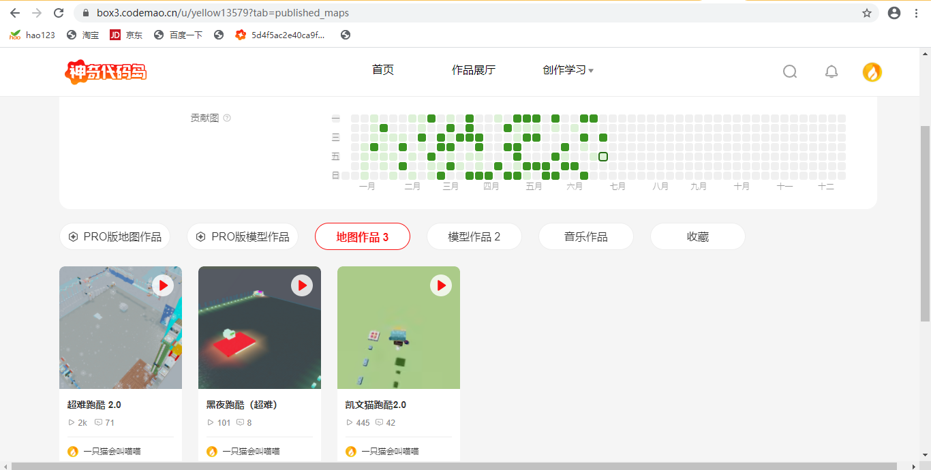Click the 101 play count
The height and width of the screenshot is (470, 931).
[x=219, y=423]
